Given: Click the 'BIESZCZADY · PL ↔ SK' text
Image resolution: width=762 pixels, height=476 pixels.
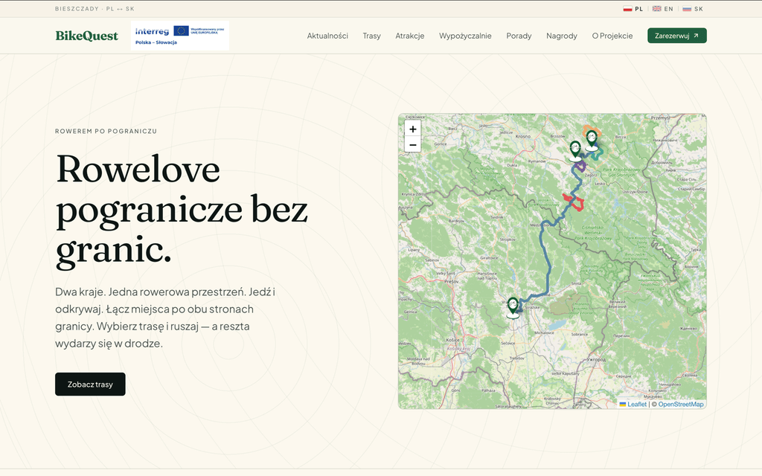Looking at the screenshot, I should 95,9.
